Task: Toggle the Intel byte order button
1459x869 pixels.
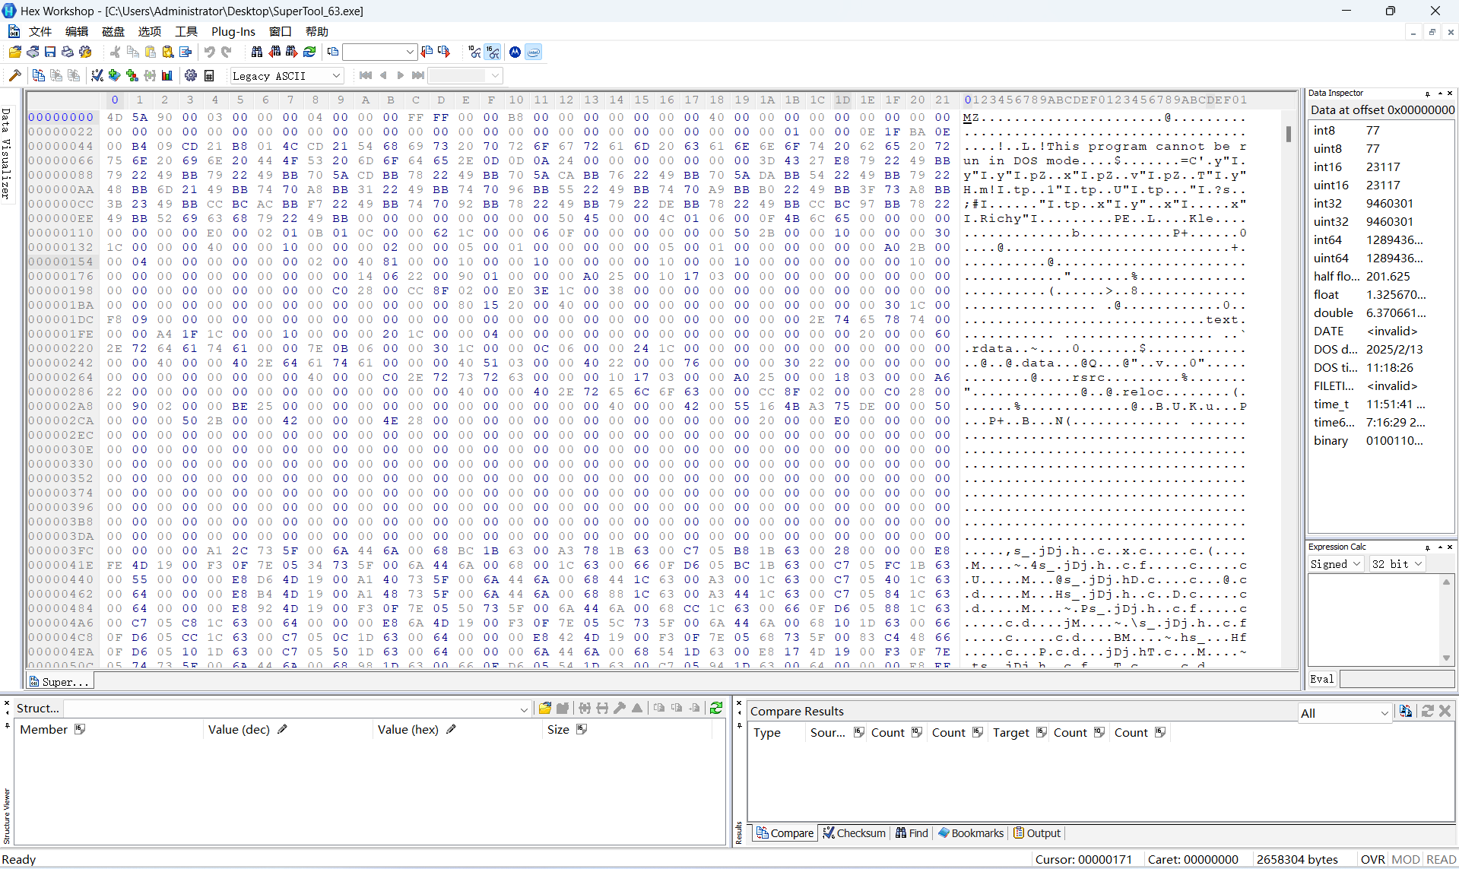Action: pos(534,52)
